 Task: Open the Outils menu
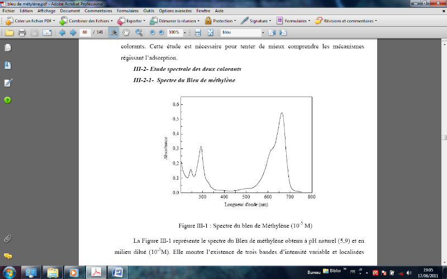(x=149, y=11)
